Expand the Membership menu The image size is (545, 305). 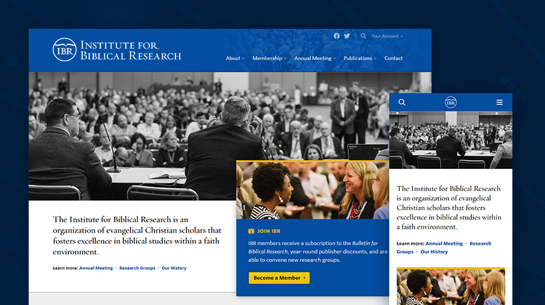point(269,58)
